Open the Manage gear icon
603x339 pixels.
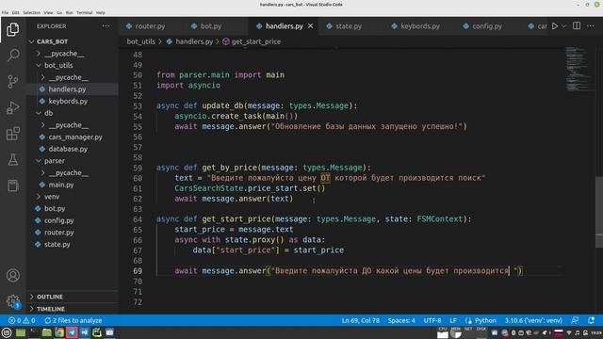[x=12, y=300]
